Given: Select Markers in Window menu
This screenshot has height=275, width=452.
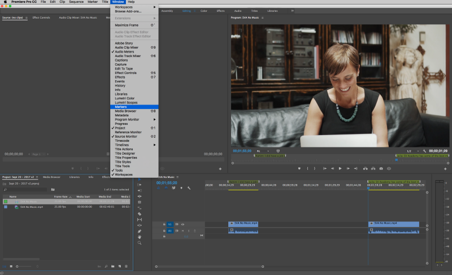Looking at the screenshot, I should point(134,107).
